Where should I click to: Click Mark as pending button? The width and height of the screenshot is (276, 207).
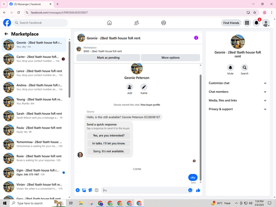(108, 57)
